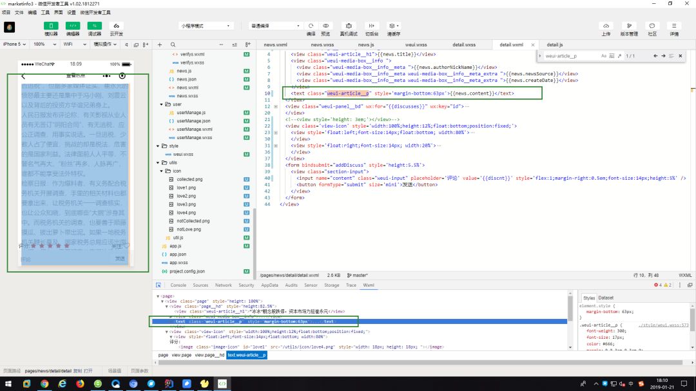Open the 工具 menu
Viewport: 696px width, 391px height.
45,12
